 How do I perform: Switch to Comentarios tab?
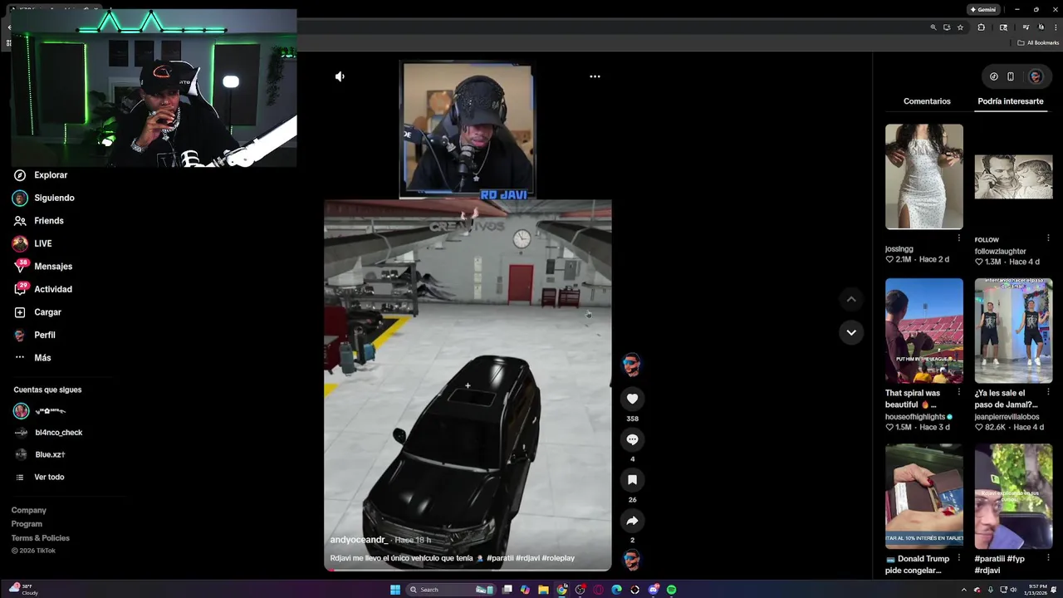927,101
